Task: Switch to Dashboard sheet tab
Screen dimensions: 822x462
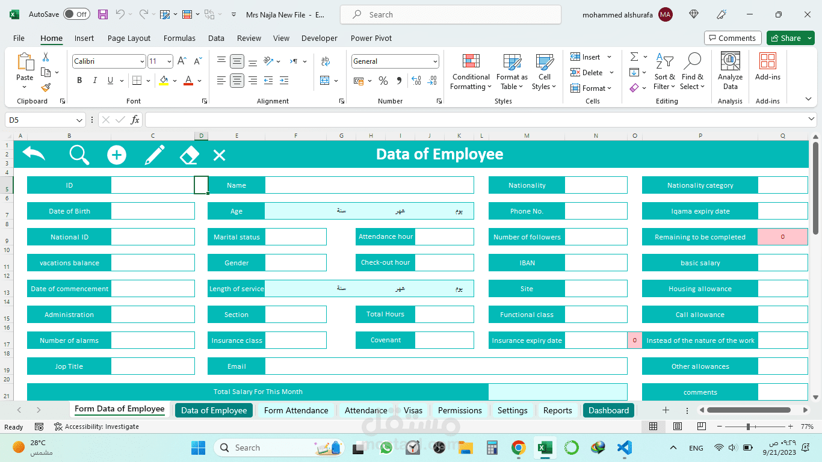Action: click(x=608, y=410)
